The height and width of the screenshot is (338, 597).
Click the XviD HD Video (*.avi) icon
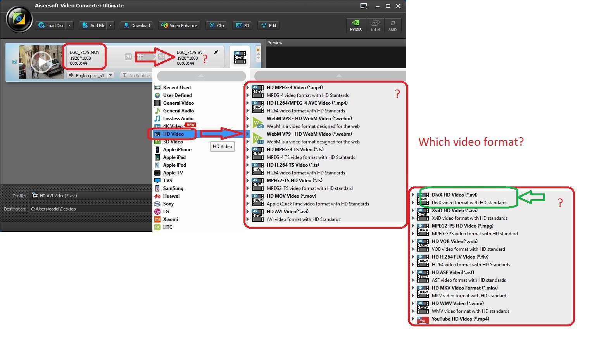[423, 214]
